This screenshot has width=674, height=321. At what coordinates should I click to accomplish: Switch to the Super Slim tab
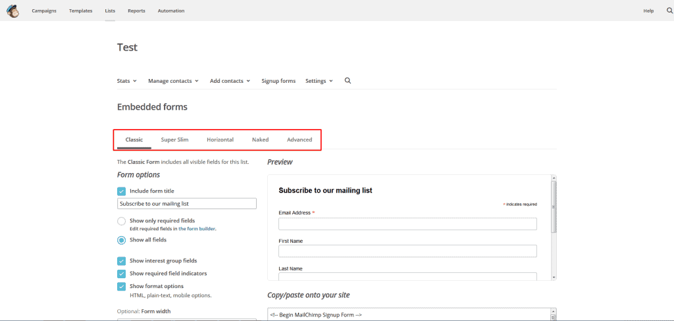[x=174, y=139]
